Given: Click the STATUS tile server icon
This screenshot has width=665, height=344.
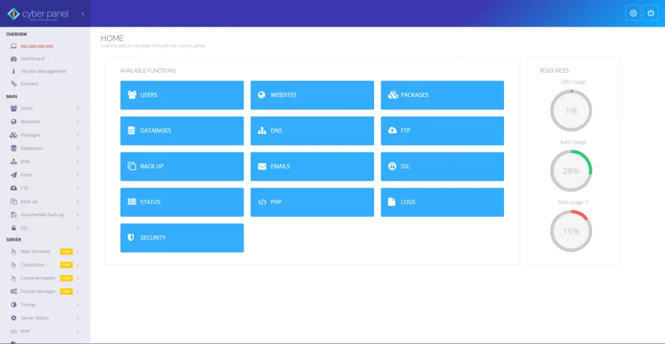Looking at the screenshot, I should click(x=132, y=202).
